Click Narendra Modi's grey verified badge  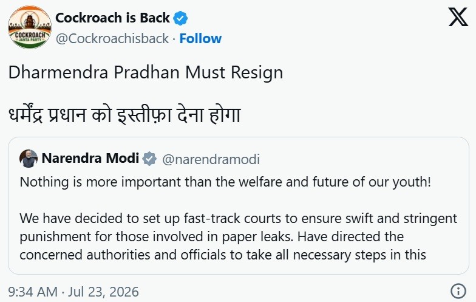coord(149,159)
